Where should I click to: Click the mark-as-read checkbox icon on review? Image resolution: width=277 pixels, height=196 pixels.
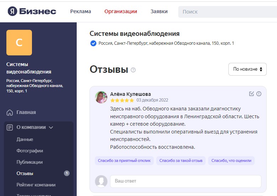(251, 94)
